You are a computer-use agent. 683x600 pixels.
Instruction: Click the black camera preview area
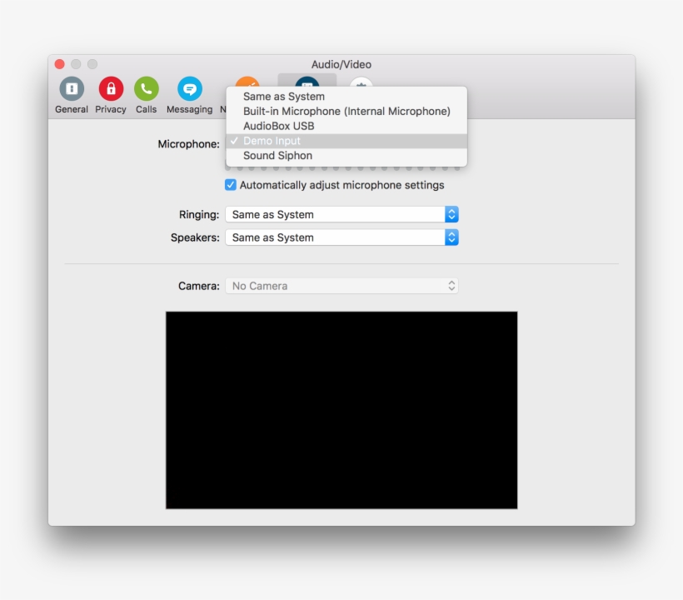341,410
